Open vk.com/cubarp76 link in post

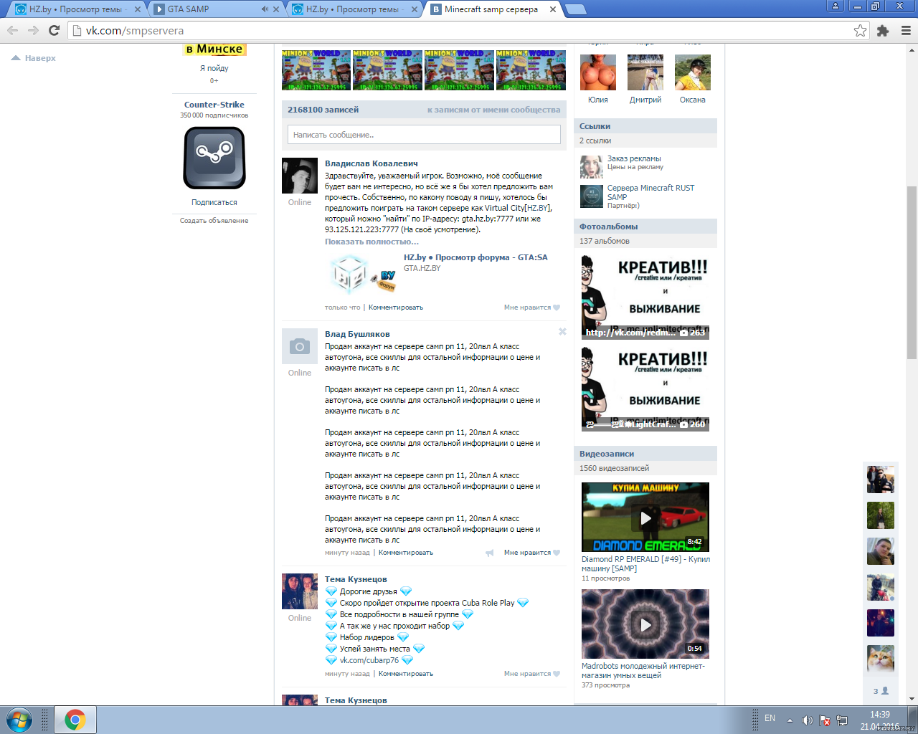369,660
